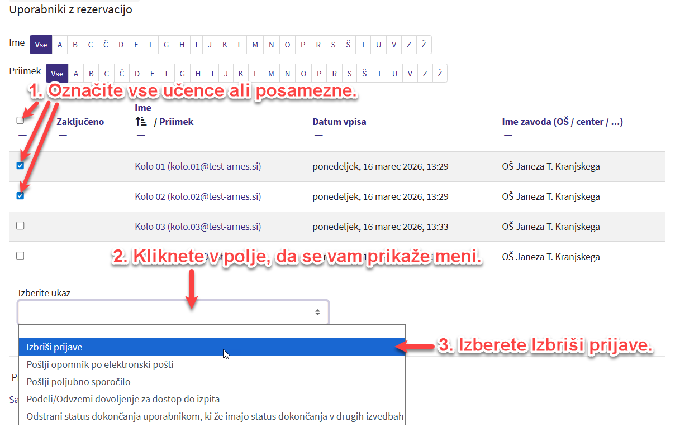Choose Pošlji poljubno sporočilo option
Image resolution: width=680 pixels, height=437 pixels.
78,382
